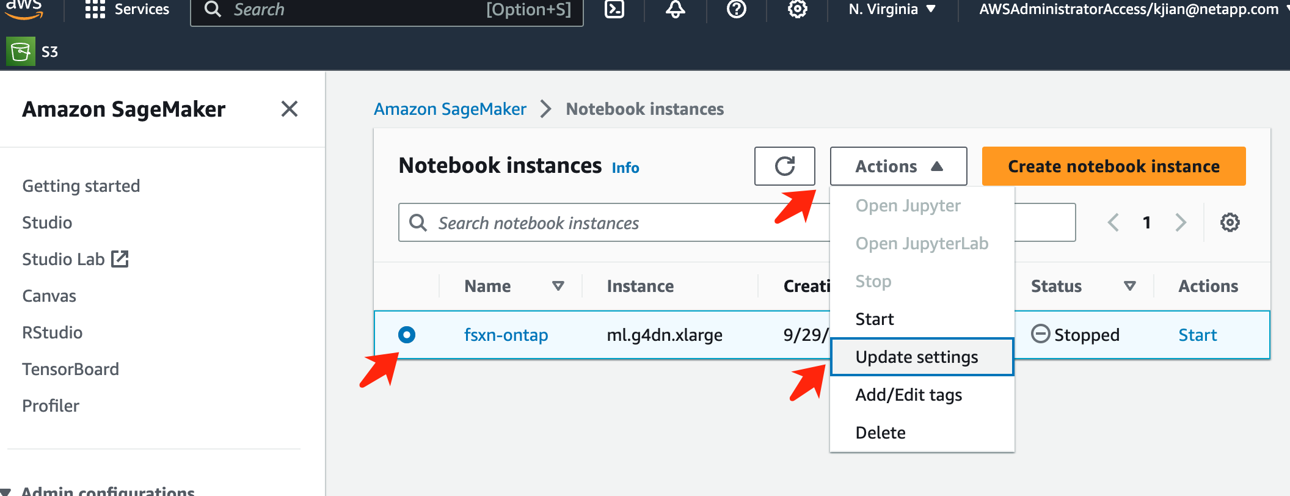Click the notifications bell icon
Screen dimensions: 1290x496
coord(675,9)
